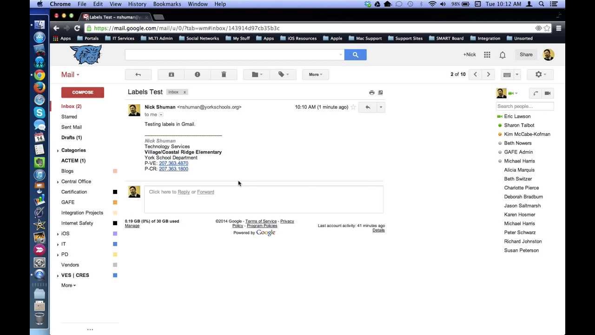Show details arrow next to 'to me'
This screenshot has width=595, height=335.
pyautogui.click(x=161, y=114)
